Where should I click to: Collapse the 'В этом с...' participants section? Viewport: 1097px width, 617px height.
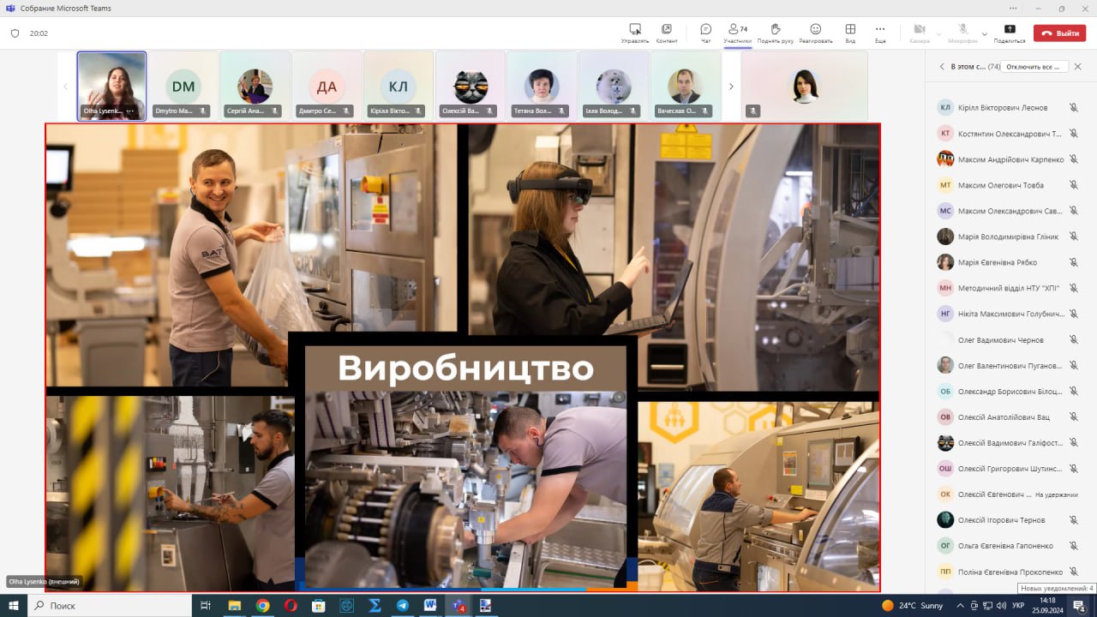click(x=942, y=66)
